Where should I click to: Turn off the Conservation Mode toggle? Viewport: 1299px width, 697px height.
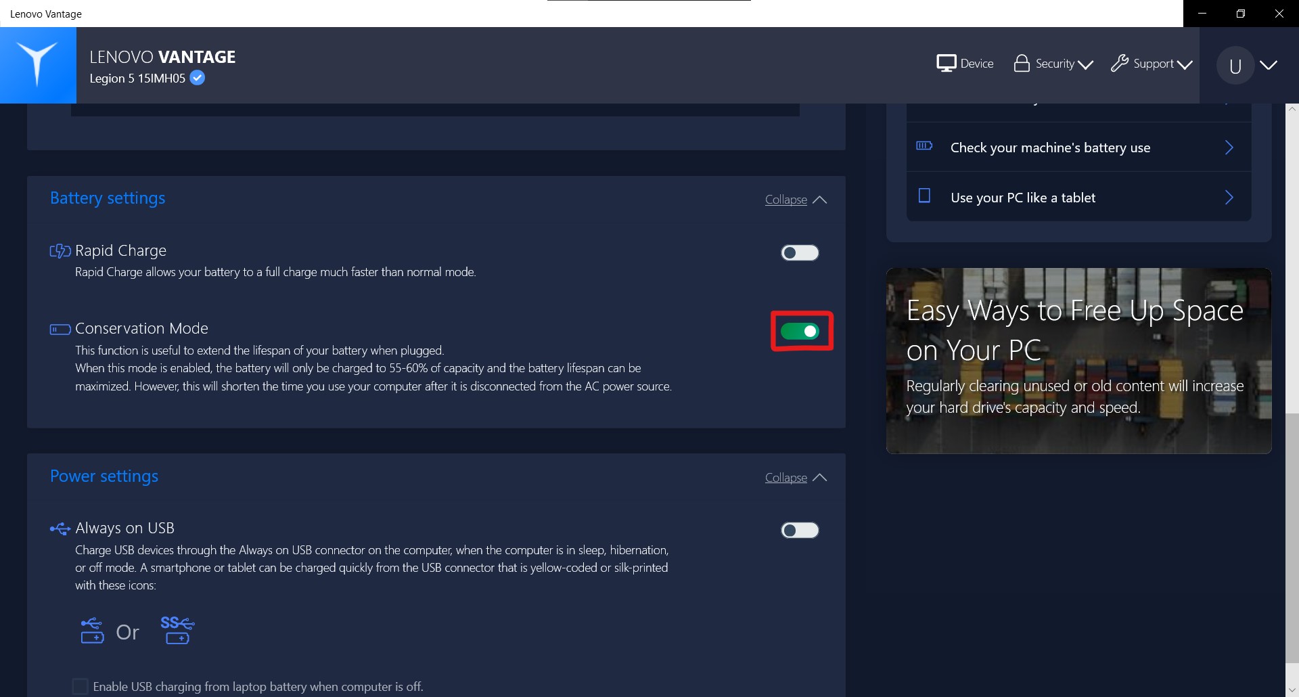(800, 331)
